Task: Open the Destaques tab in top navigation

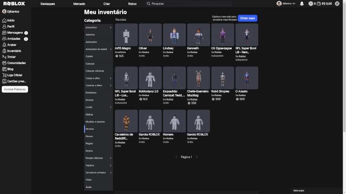Action: 48,3
